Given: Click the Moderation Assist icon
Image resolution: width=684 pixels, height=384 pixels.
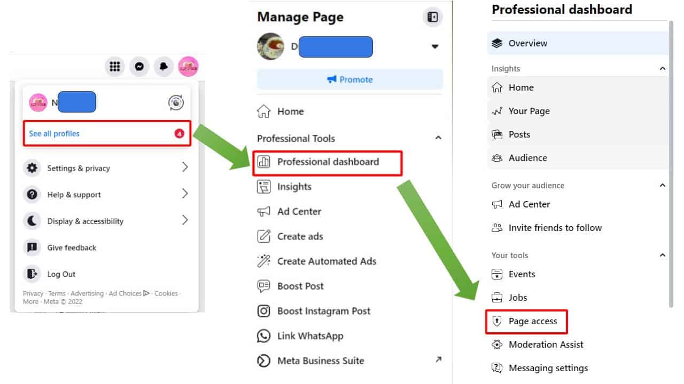Looking at the screenshot, I should [497, 345].
